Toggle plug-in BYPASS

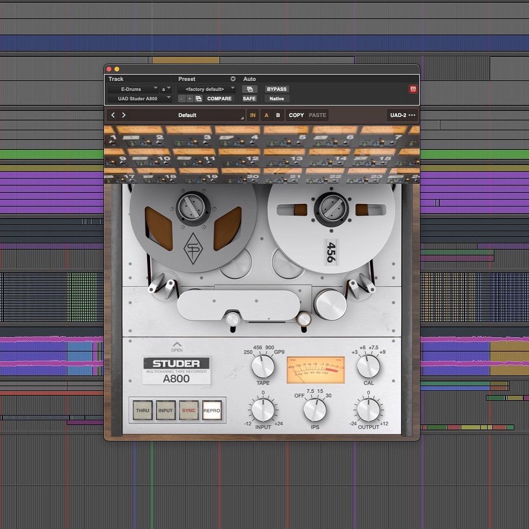pos(277,89)
